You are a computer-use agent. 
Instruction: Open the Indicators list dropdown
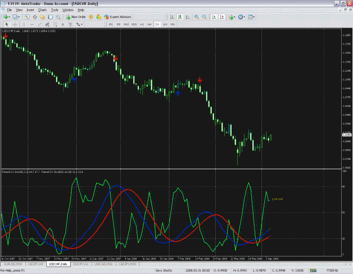pyautogui.click(x=232, y=17)
